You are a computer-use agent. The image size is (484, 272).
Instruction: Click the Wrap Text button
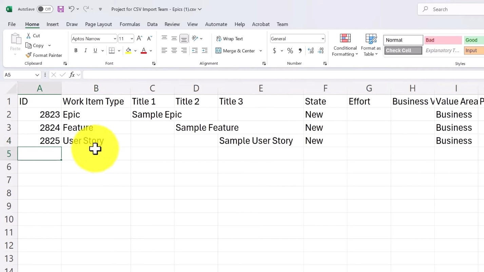[x=230, y=39]
